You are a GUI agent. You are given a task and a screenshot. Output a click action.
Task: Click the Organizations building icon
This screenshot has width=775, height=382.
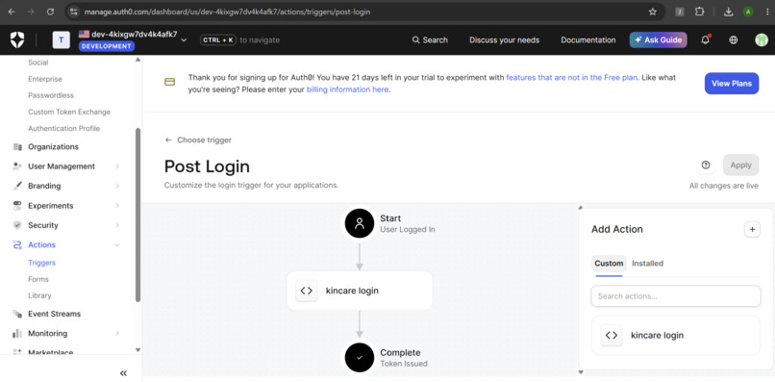pos(17,147)
